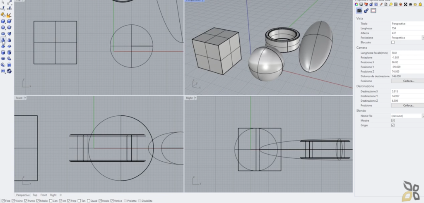Select the Paraboloid solid tool
424x203 pixels.
[9, 34]
